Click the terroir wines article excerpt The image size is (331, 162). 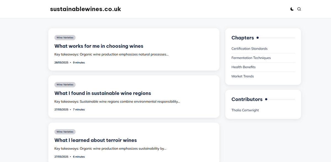click(x=110, y=148)
